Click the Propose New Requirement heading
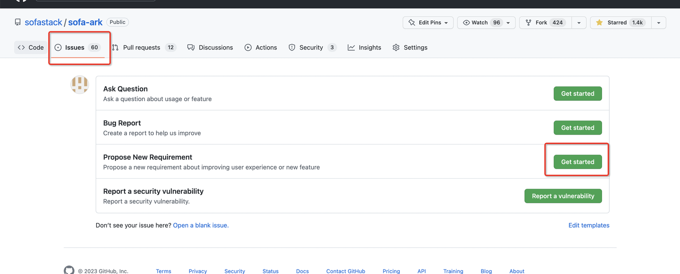The image size is (680, 274). point(148,157)
